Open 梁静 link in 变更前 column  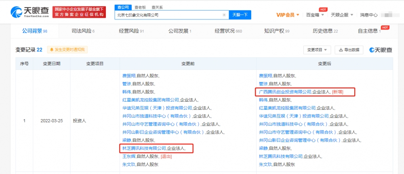[127, 140]
